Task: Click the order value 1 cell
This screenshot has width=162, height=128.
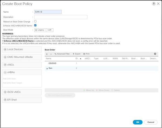Action: [x=76, y=63]
